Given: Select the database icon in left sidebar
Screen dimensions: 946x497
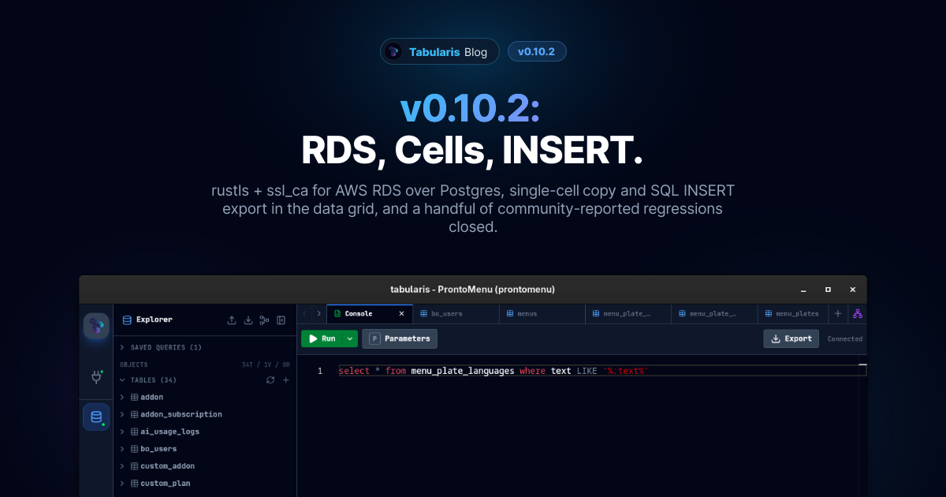Looking at the screenshot, I should coord(96,417).
